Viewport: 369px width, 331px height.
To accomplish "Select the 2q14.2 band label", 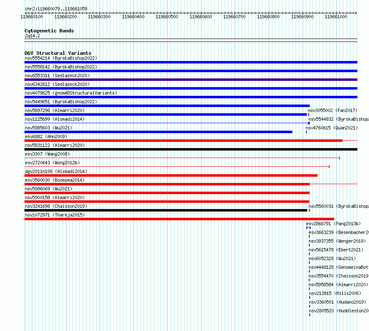I will click(32, 36).
